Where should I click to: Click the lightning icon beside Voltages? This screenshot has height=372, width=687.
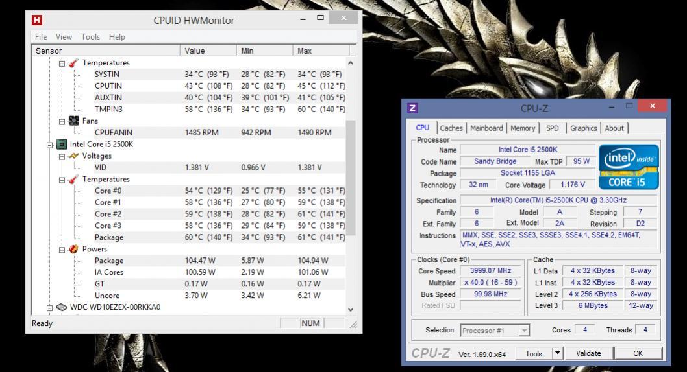coord(73,156)
